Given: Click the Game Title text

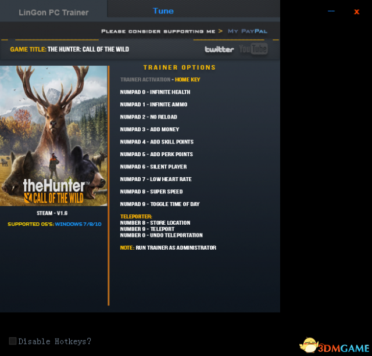Looking at the screenshot, I should [70, 49].
